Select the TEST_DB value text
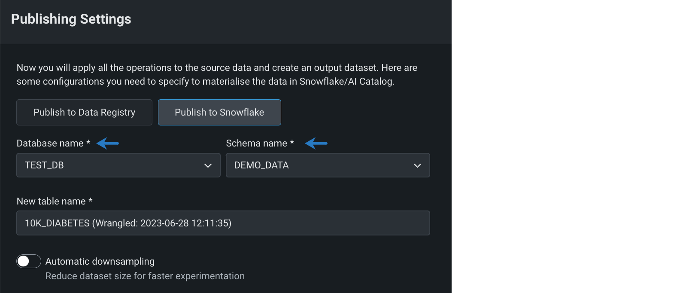Screen dimensions: 692x293 click(x=44, y=165)
